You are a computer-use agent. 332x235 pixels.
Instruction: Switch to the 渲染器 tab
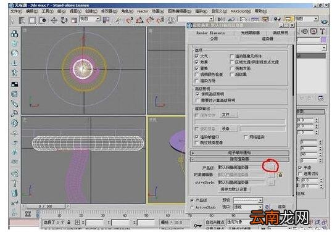(x=268, y=39)
